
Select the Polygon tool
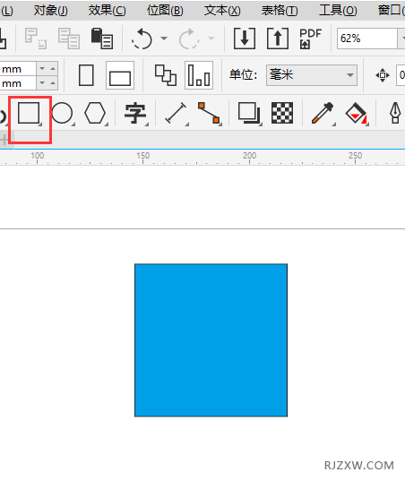pyautogui.click(x=95, y=113)
